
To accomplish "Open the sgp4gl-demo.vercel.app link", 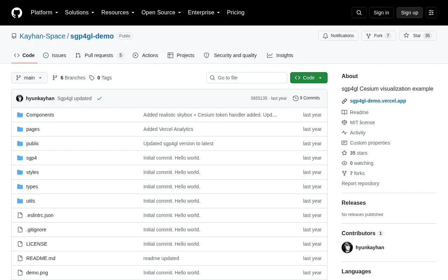I will (x=378, y=101).
